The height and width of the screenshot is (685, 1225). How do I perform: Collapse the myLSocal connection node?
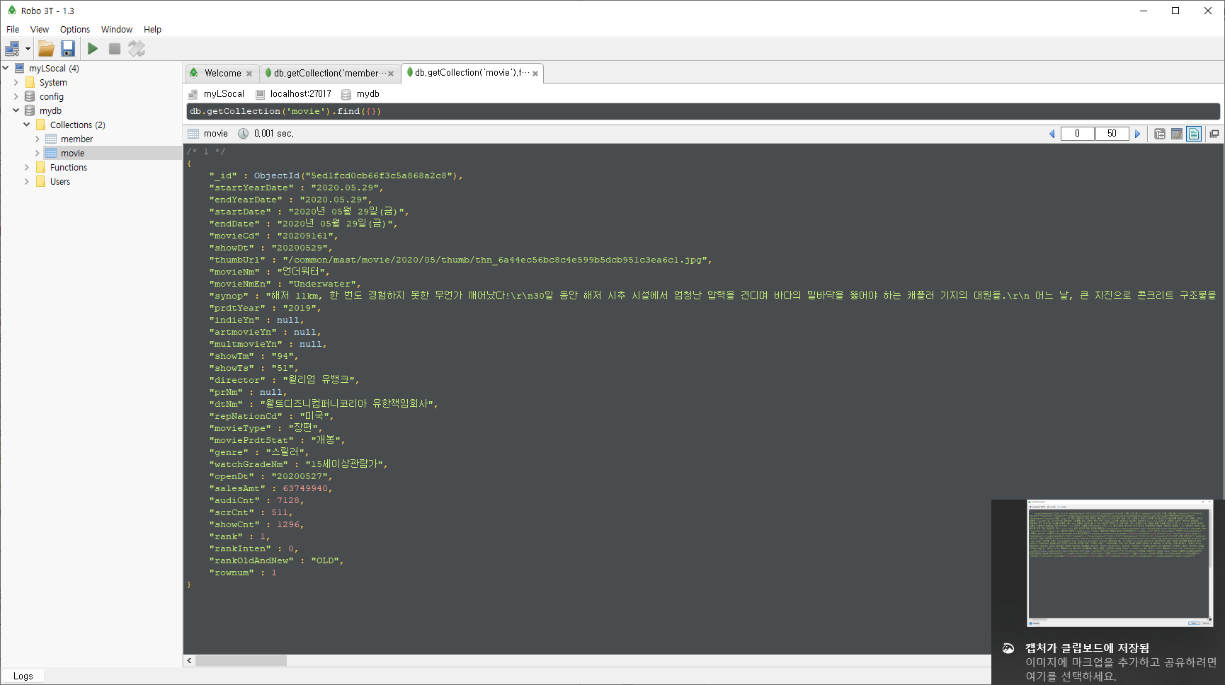click(x=6, y=69)
